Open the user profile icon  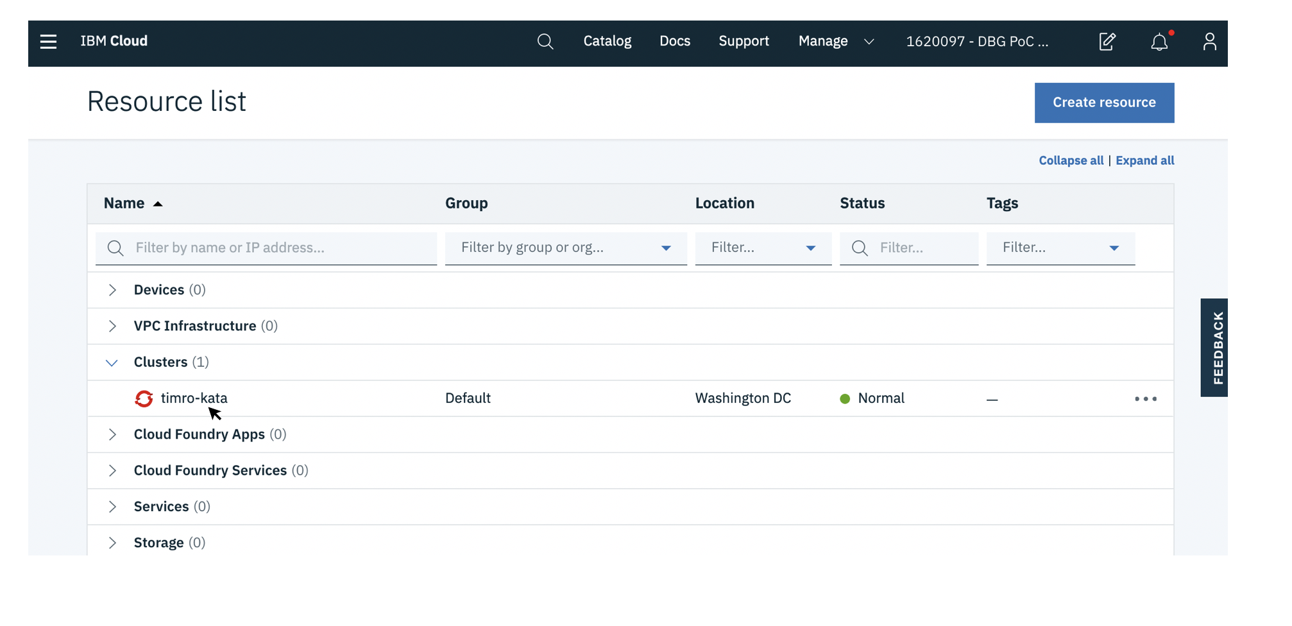pyautogui.click(x=1209, y=42)
